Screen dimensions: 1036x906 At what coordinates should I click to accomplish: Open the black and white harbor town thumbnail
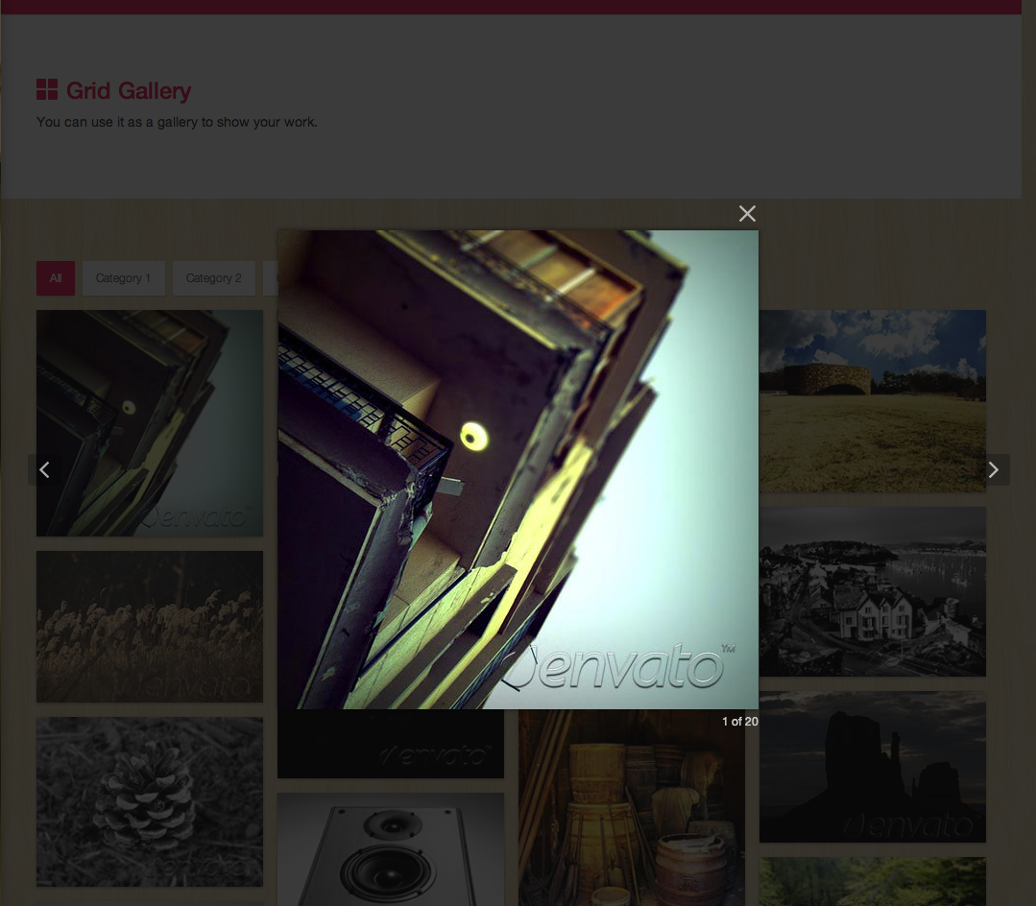click(873, 591)
